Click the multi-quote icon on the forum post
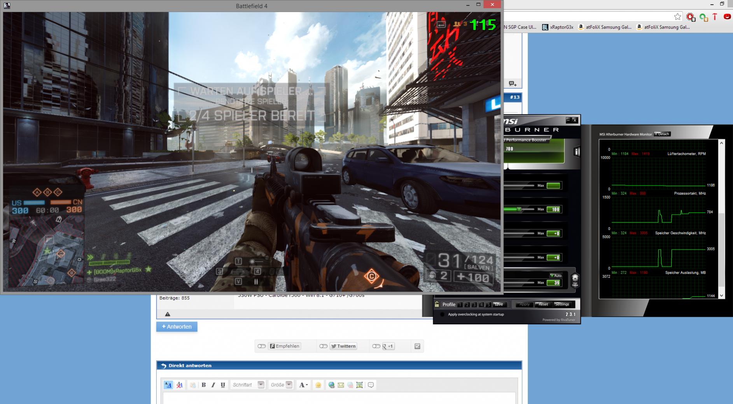The image size is (733, 404). click(x=513, y=84)
